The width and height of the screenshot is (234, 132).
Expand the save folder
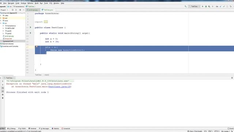tap(1, 21)
